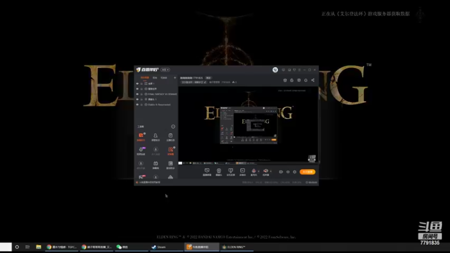Toggle lock on the 全屏 1 source
This screenshot has height=253, width=450.
click(142, 84)
